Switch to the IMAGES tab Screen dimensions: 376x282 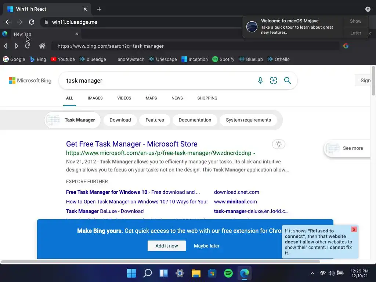point(95,98)
